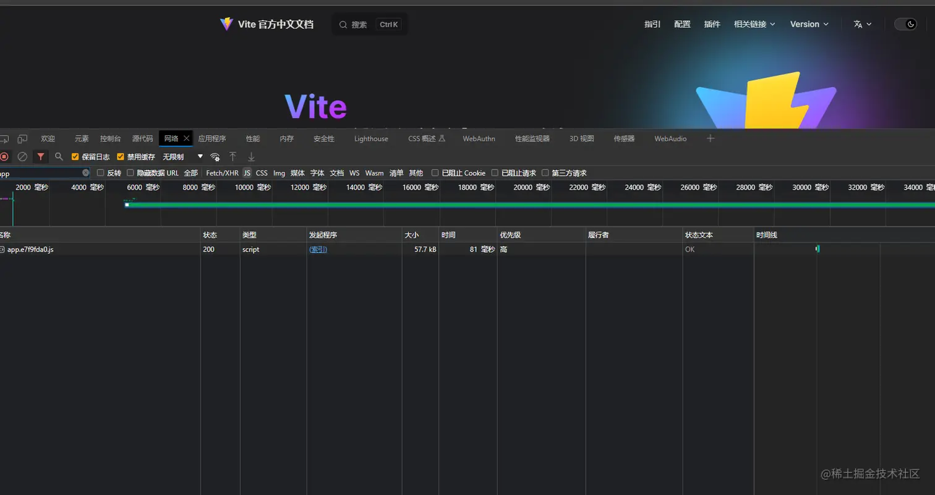This screenshot has width=935, height=495.
Task: Click the stop recording network log icon
Action: pyautogui.click(x=4, y=157)
